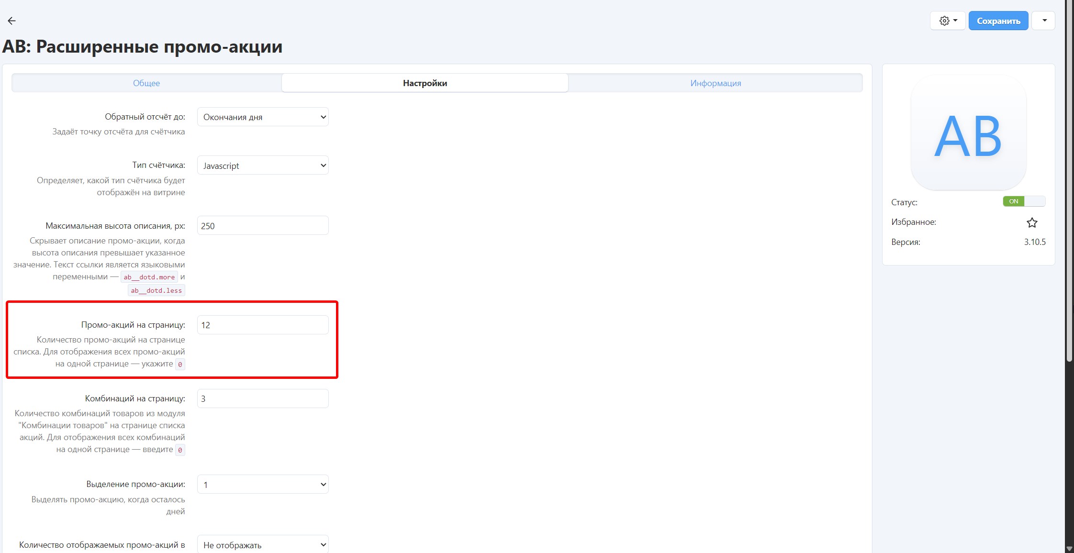
Task: Click the Комбинаций на страницу field
Action: 263,398
